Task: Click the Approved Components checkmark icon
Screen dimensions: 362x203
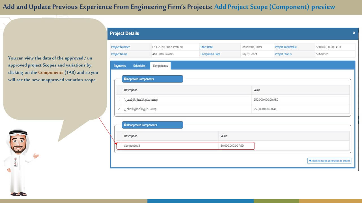Action: (x=125, y=79)
